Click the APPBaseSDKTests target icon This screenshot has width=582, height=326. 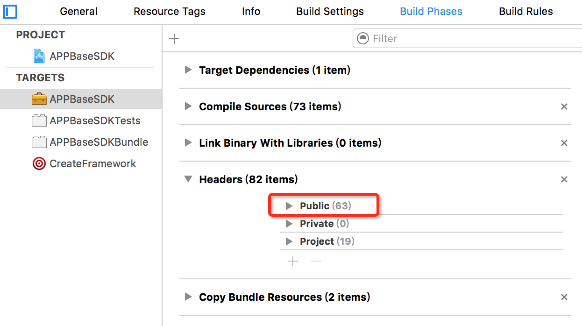39,120
